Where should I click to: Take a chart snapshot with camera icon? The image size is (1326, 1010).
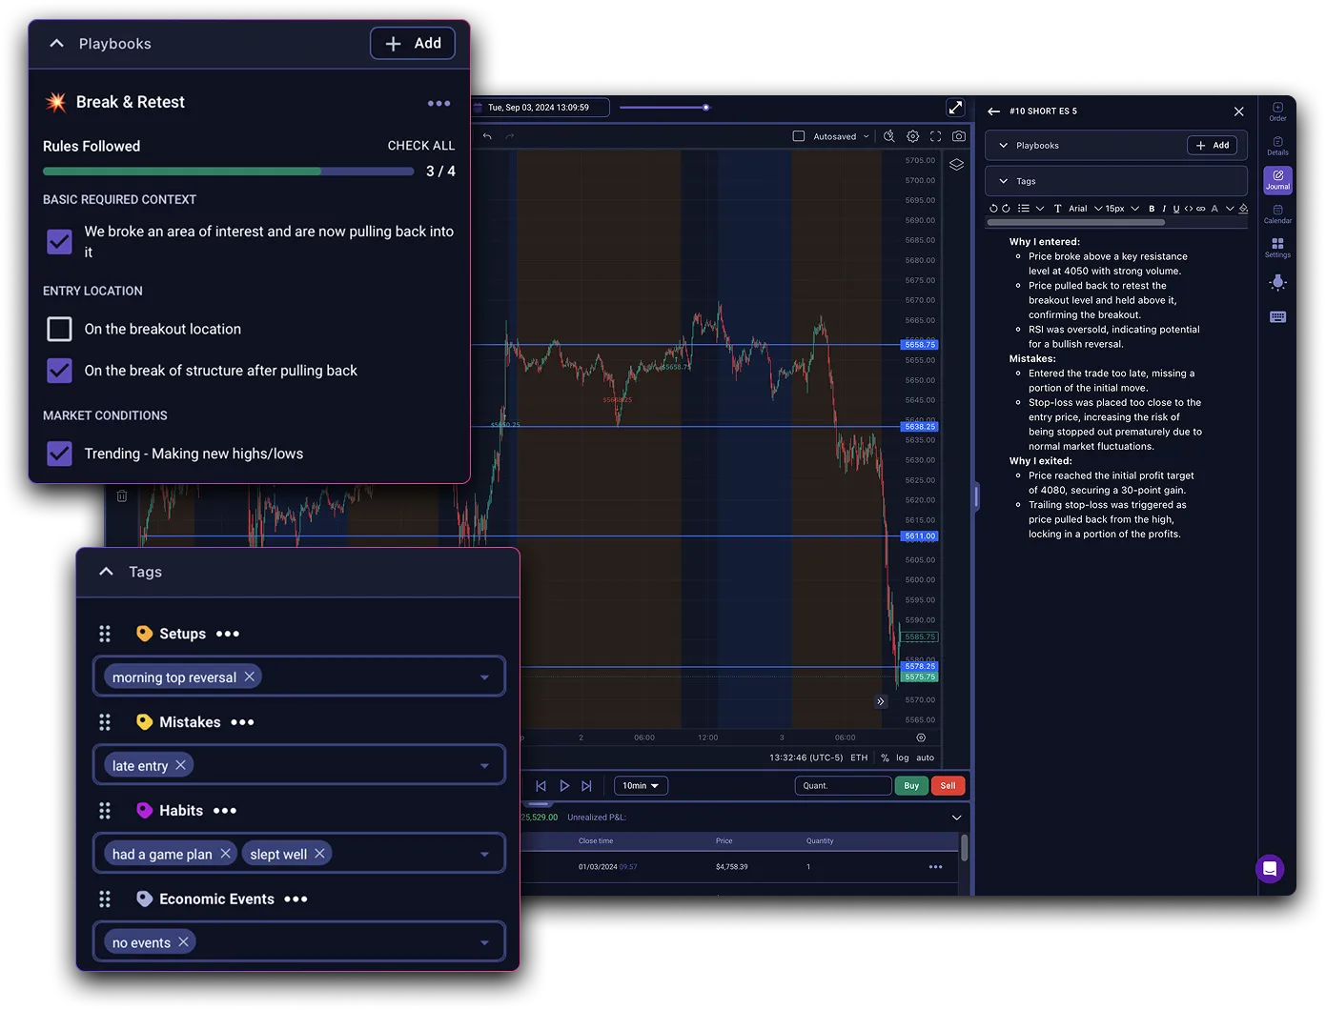pyautogui.click(x=959, y=136)
